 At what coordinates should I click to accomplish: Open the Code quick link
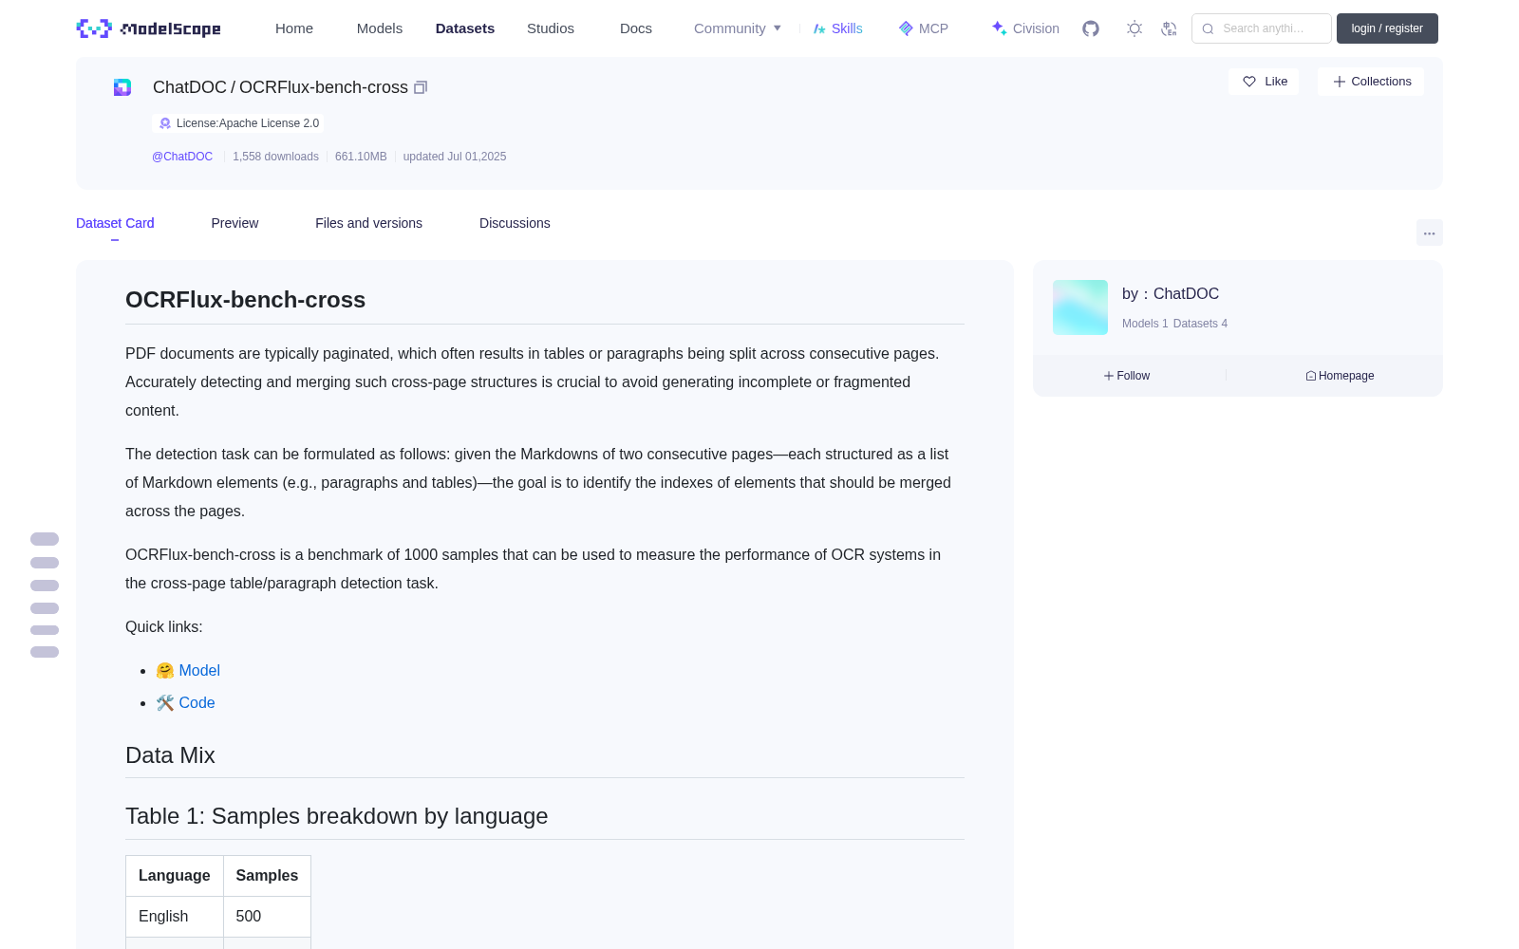[197, 702]
